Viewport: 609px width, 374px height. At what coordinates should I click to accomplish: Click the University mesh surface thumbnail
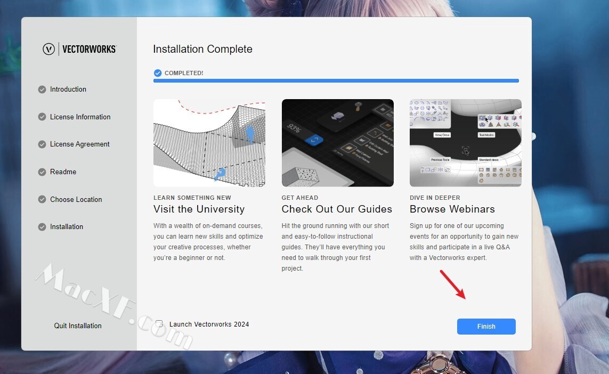tap(209, 143)
